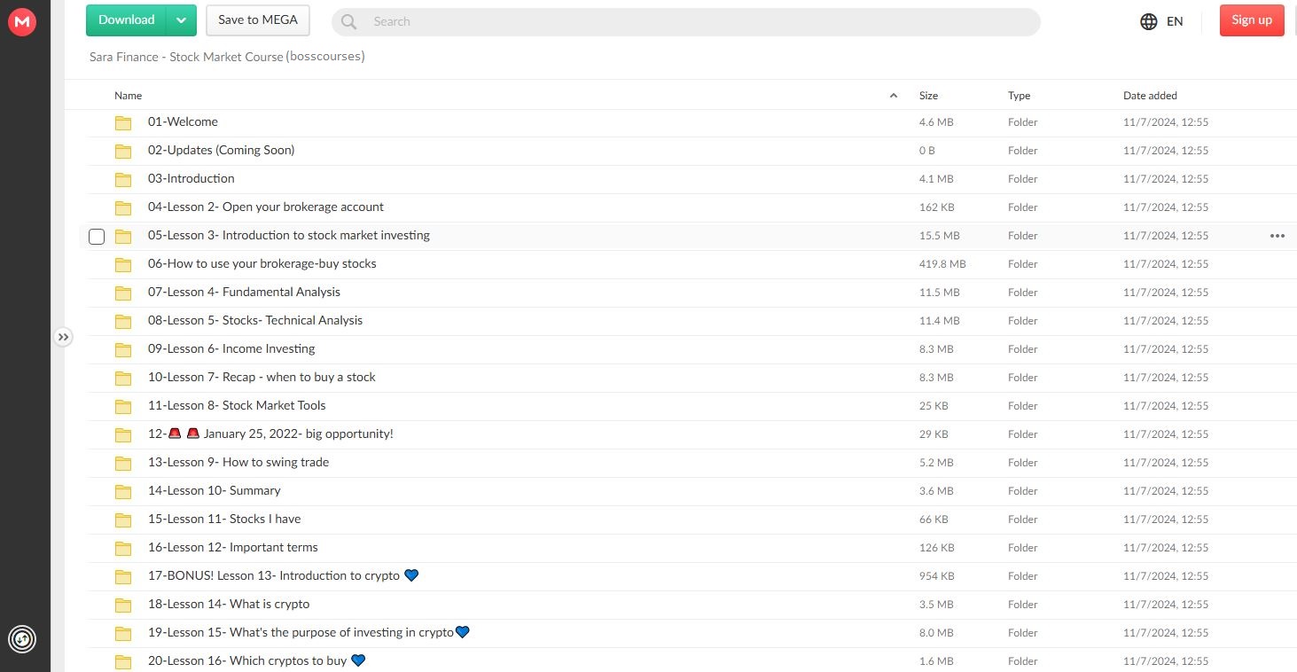This screenshot has width=1297, height=672.
Task: Expand the left sidebar panel
Action: tap(63, 337)
